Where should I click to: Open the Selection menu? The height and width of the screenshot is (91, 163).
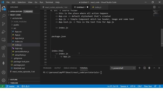[21, 2]
